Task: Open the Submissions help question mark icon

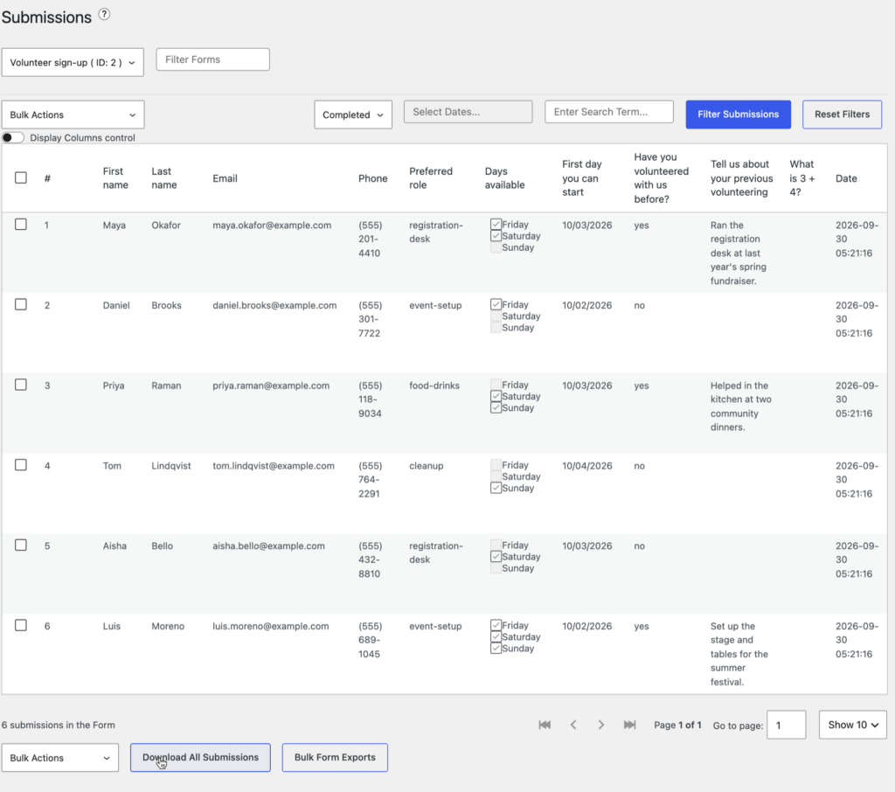Action: click(104, 14)
